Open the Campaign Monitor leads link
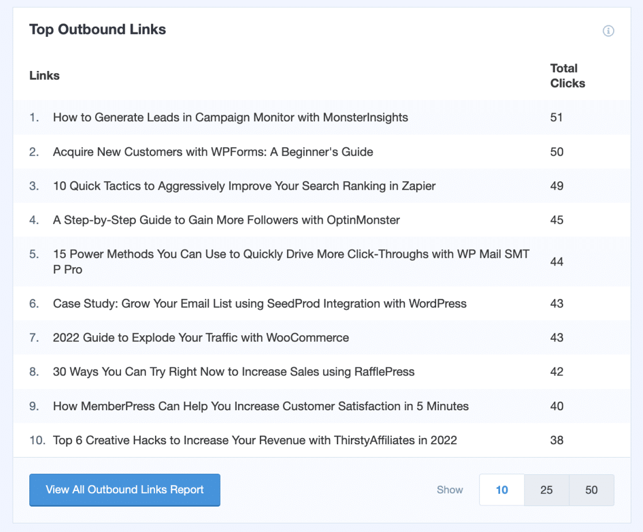 click(x=230, y=118)
